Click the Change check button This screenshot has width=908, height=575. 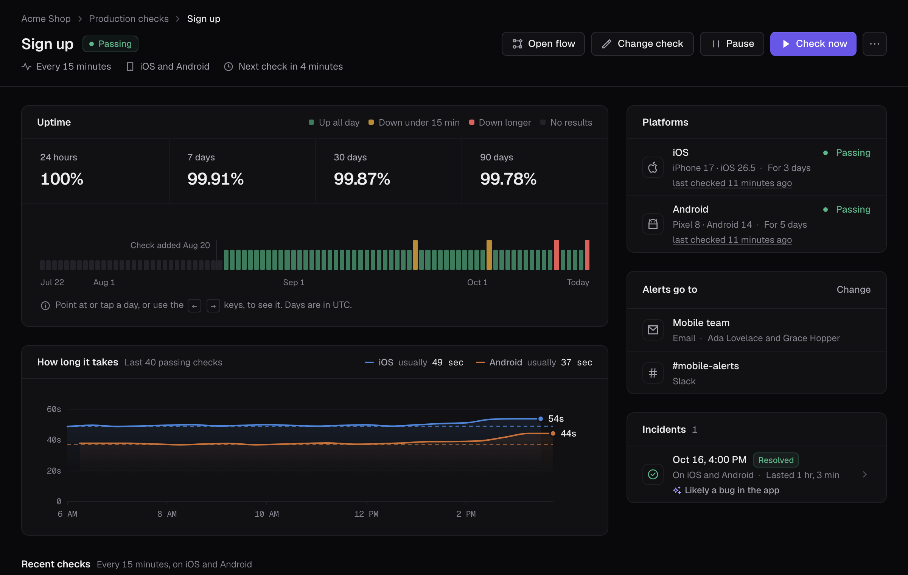[x=642, y=44]
